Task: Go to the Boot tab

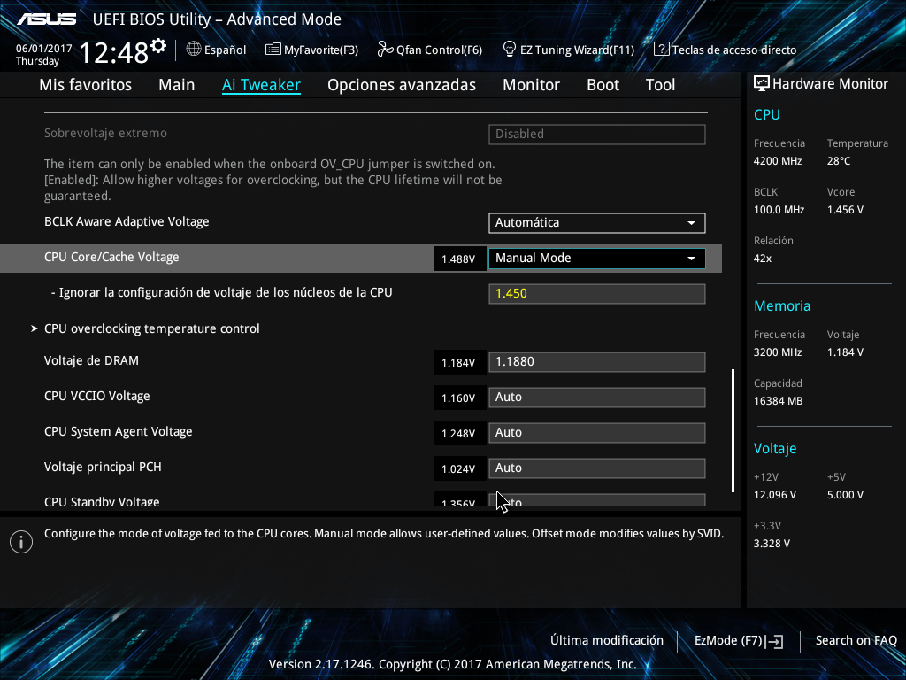Action: pos(603,85)
